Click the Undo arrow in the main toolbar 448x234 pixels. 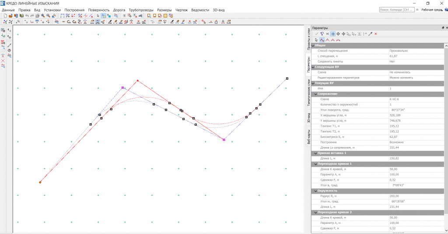(x=27, y=15)
